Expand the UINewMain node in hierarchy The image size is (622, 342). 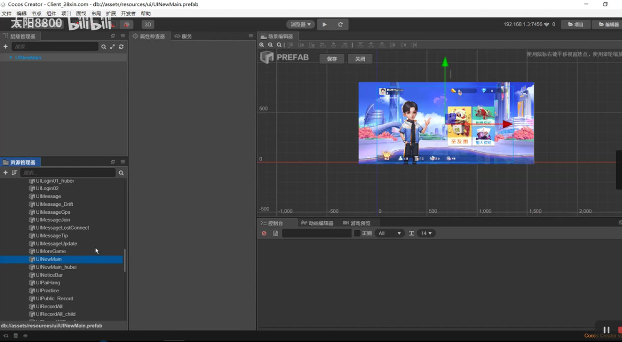[x=11, y=58]
